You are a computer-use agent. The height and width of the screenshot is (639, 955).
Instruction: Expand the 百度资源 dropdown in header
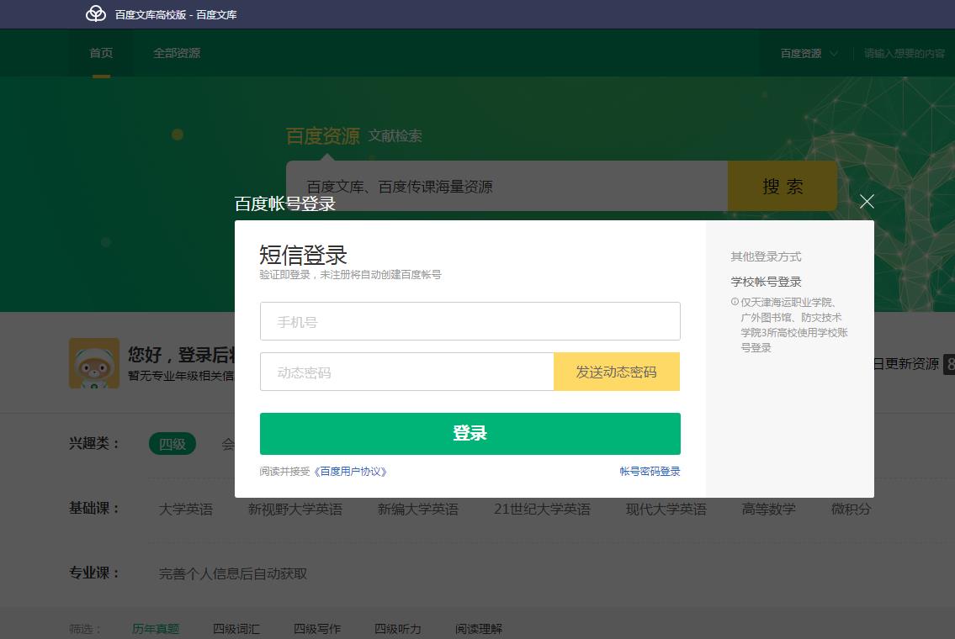pyautogui.click(x=809, y=54)
